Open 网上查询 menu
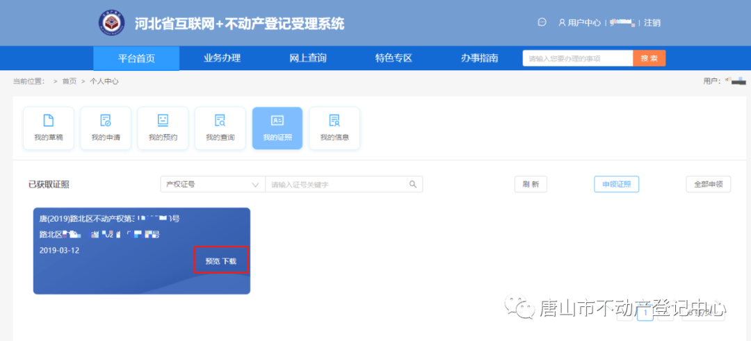Screen dimensions: 751x341 [307, 58]
